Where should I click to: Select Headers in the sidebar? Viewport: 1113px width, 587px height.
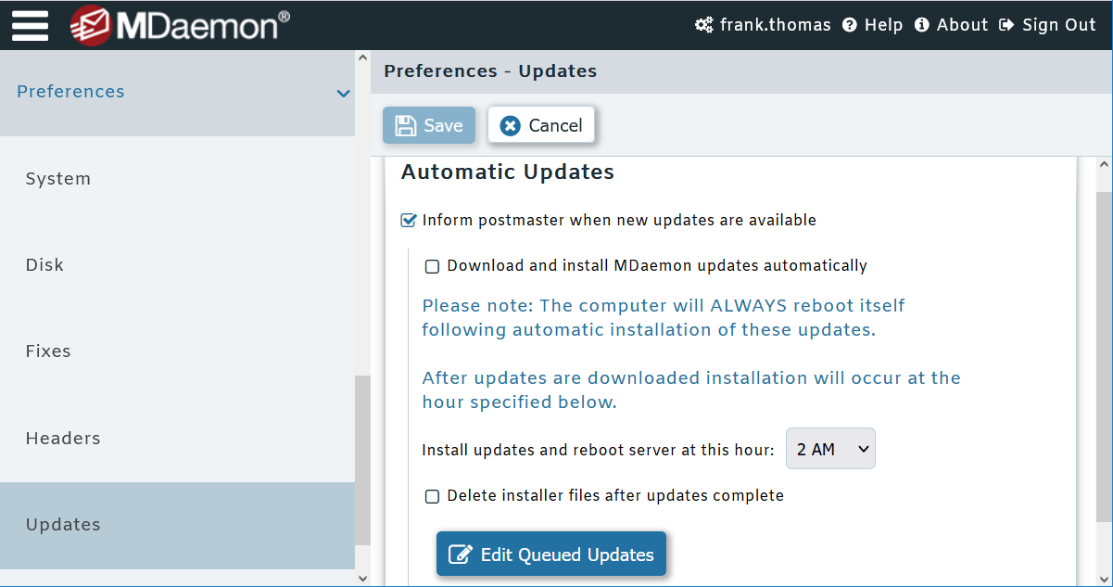[x=63, y=438]
